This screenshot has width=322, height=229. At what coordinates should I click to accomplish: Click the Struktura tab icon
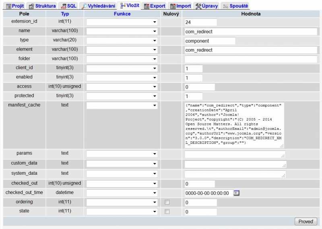(x=31, y=6)
